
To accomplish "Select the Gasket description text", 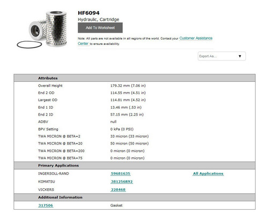I will pyautogui.click(x=116, y=205).
